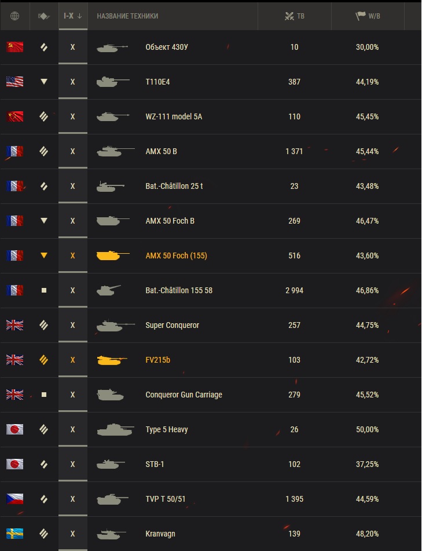Click the Japanese flag on Type 5 Heavy row
The image size is (422, 551).
point(14,429)
